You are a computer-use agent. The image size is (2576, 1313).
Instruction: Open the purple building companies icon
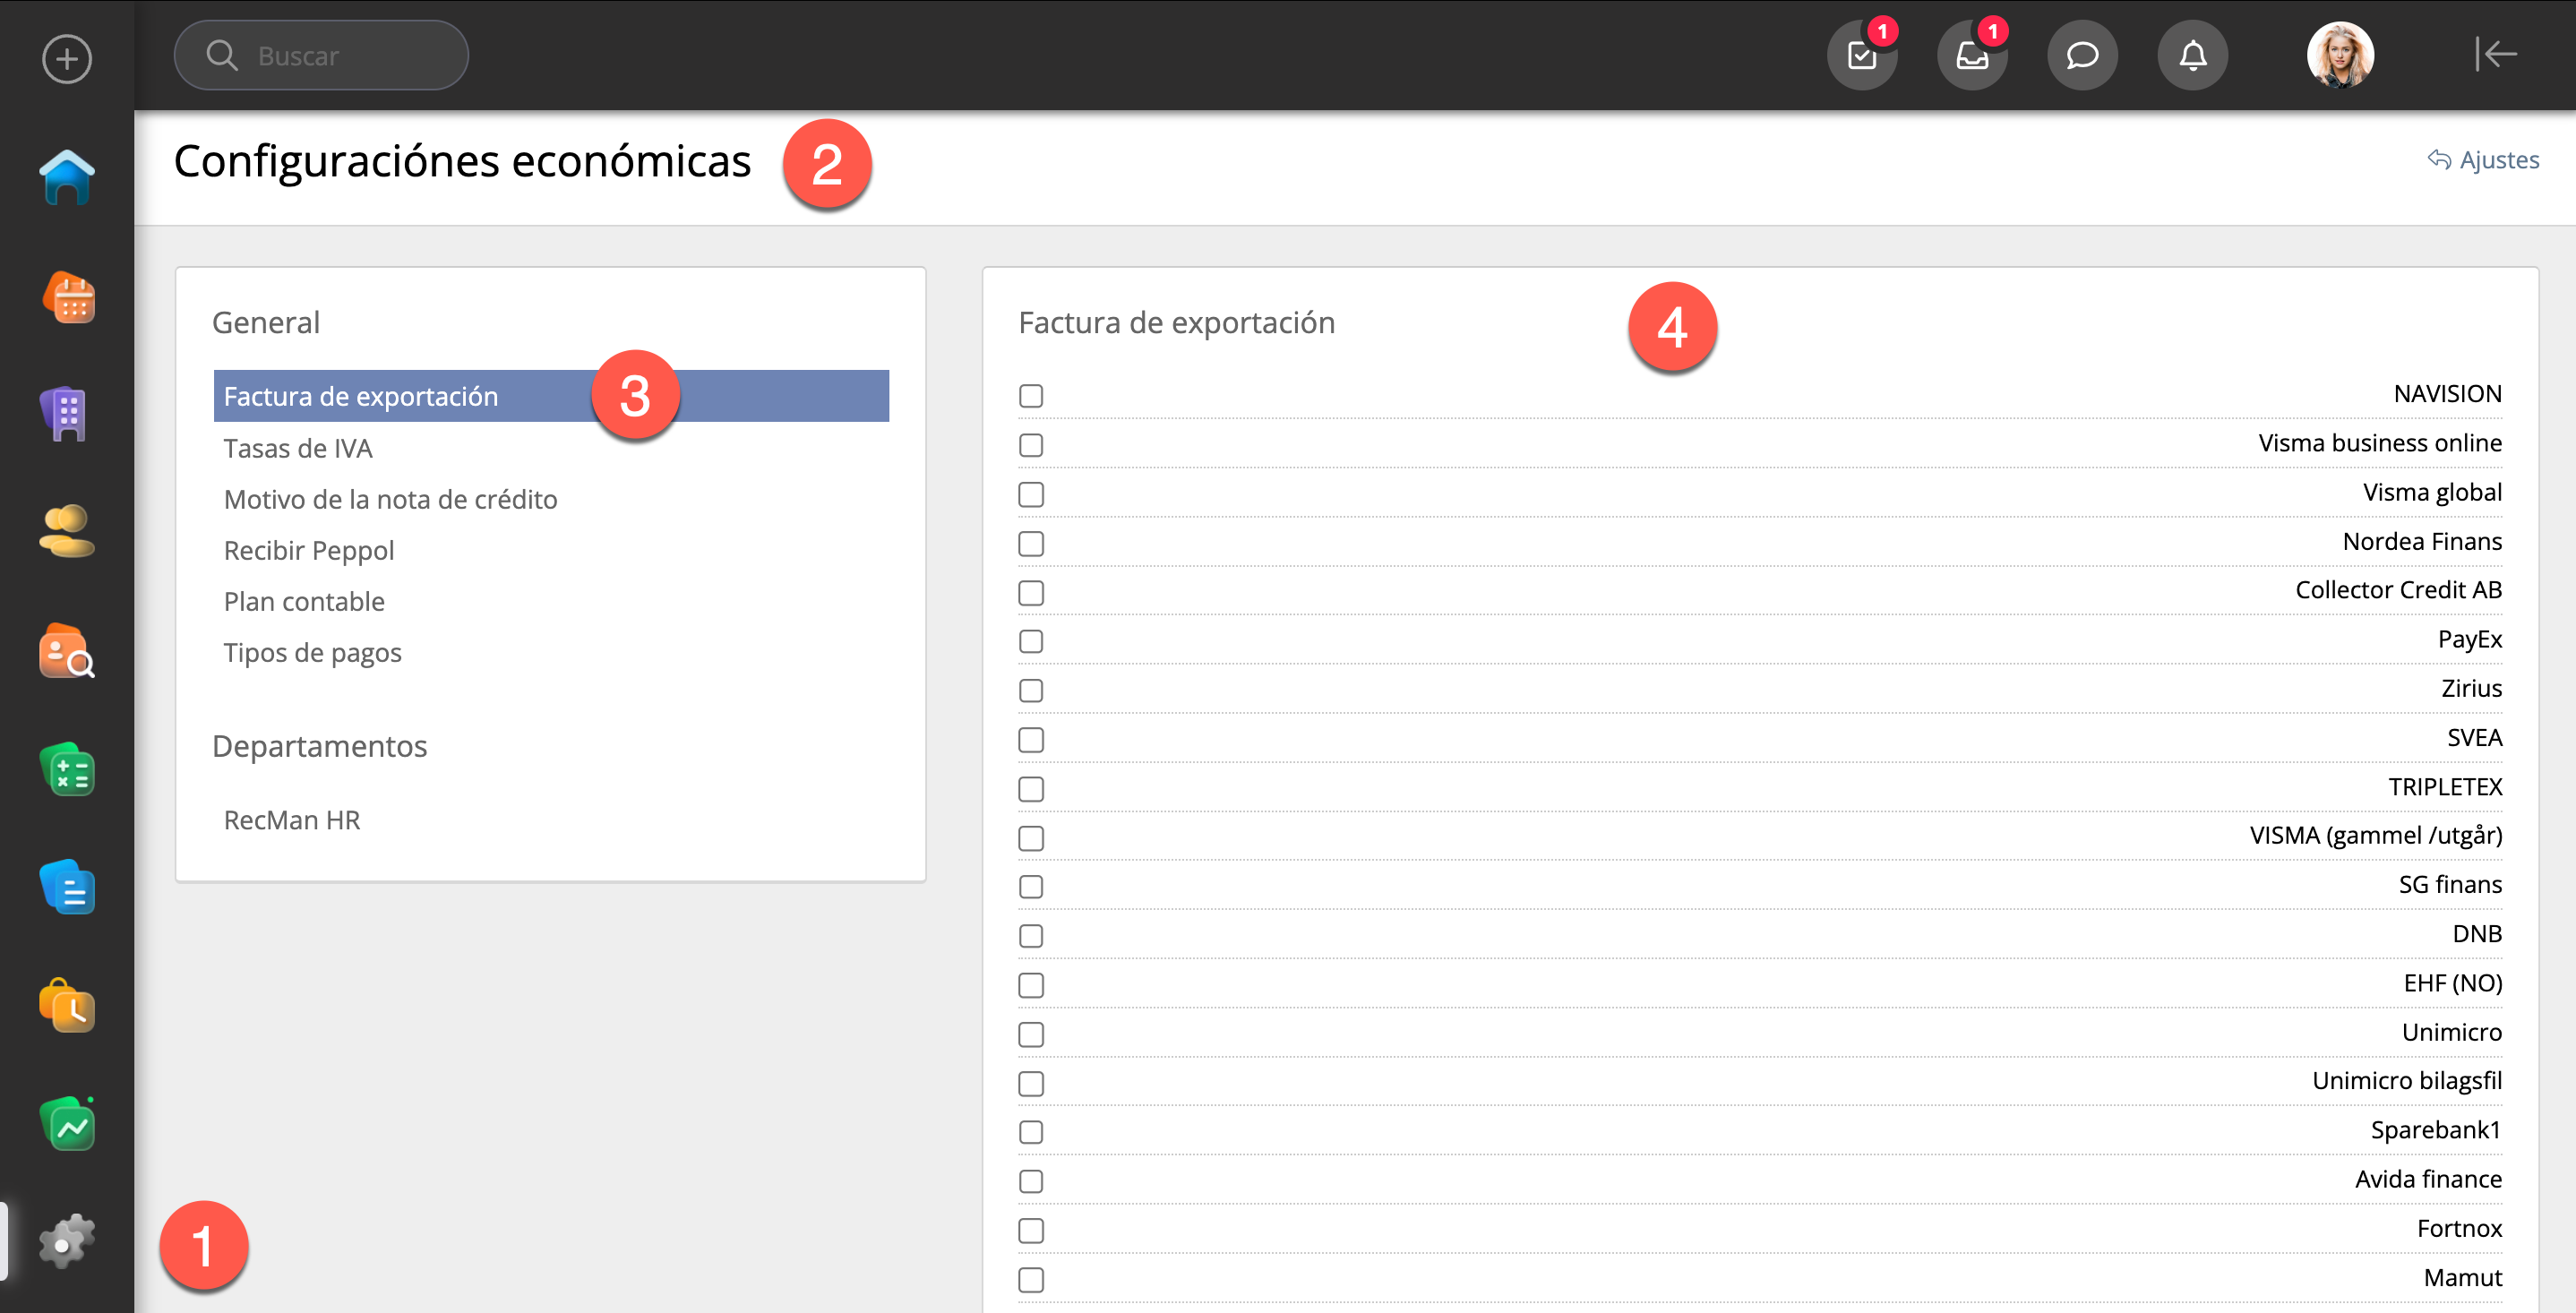pyautogui.click(x=67, y=414)
